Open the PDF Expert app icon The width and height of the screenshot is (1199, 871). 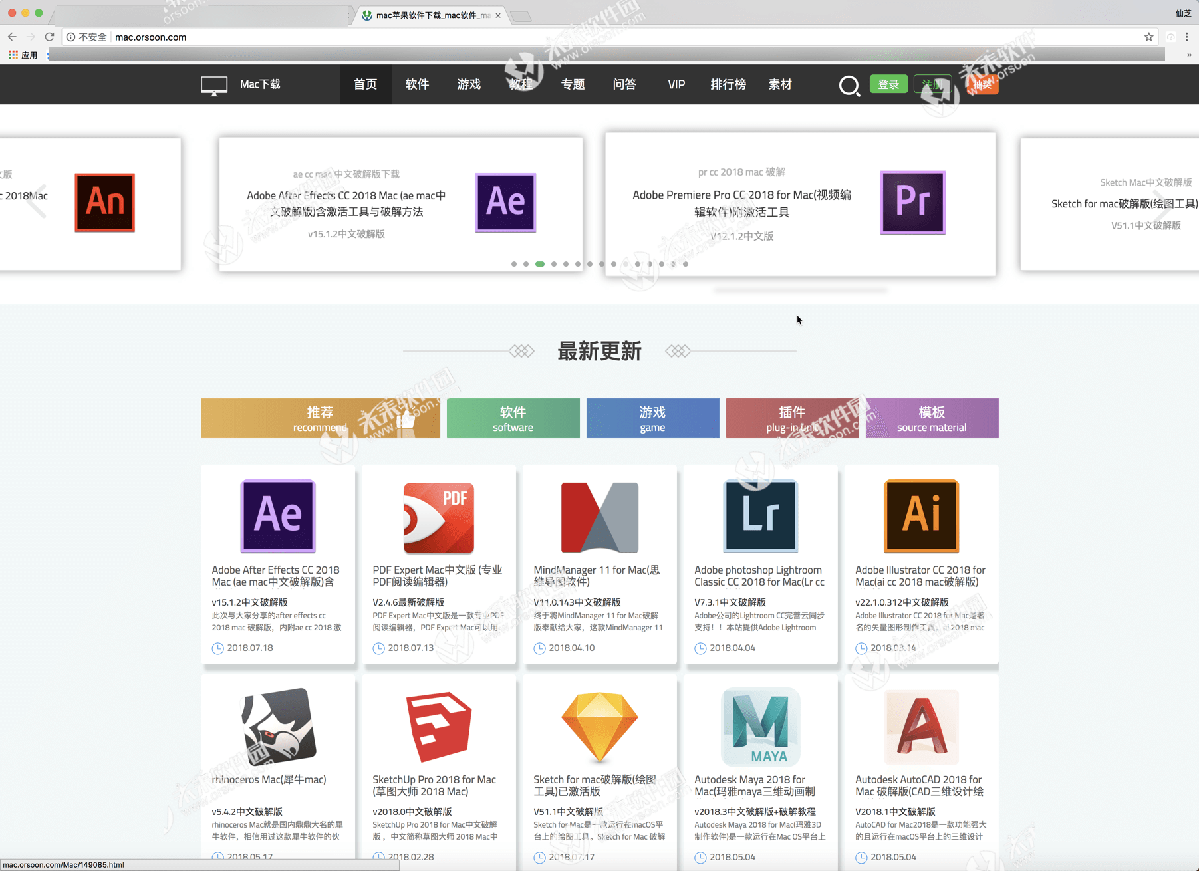click(x=438, y=518)
